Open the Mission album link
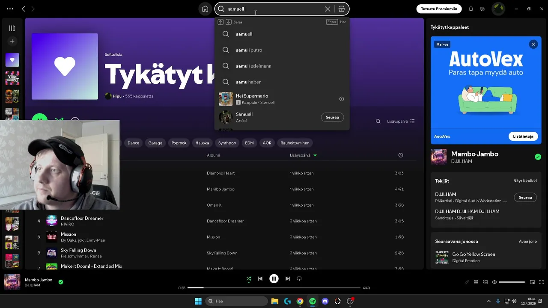Viewport: 548px width, 308px height. 213,237
